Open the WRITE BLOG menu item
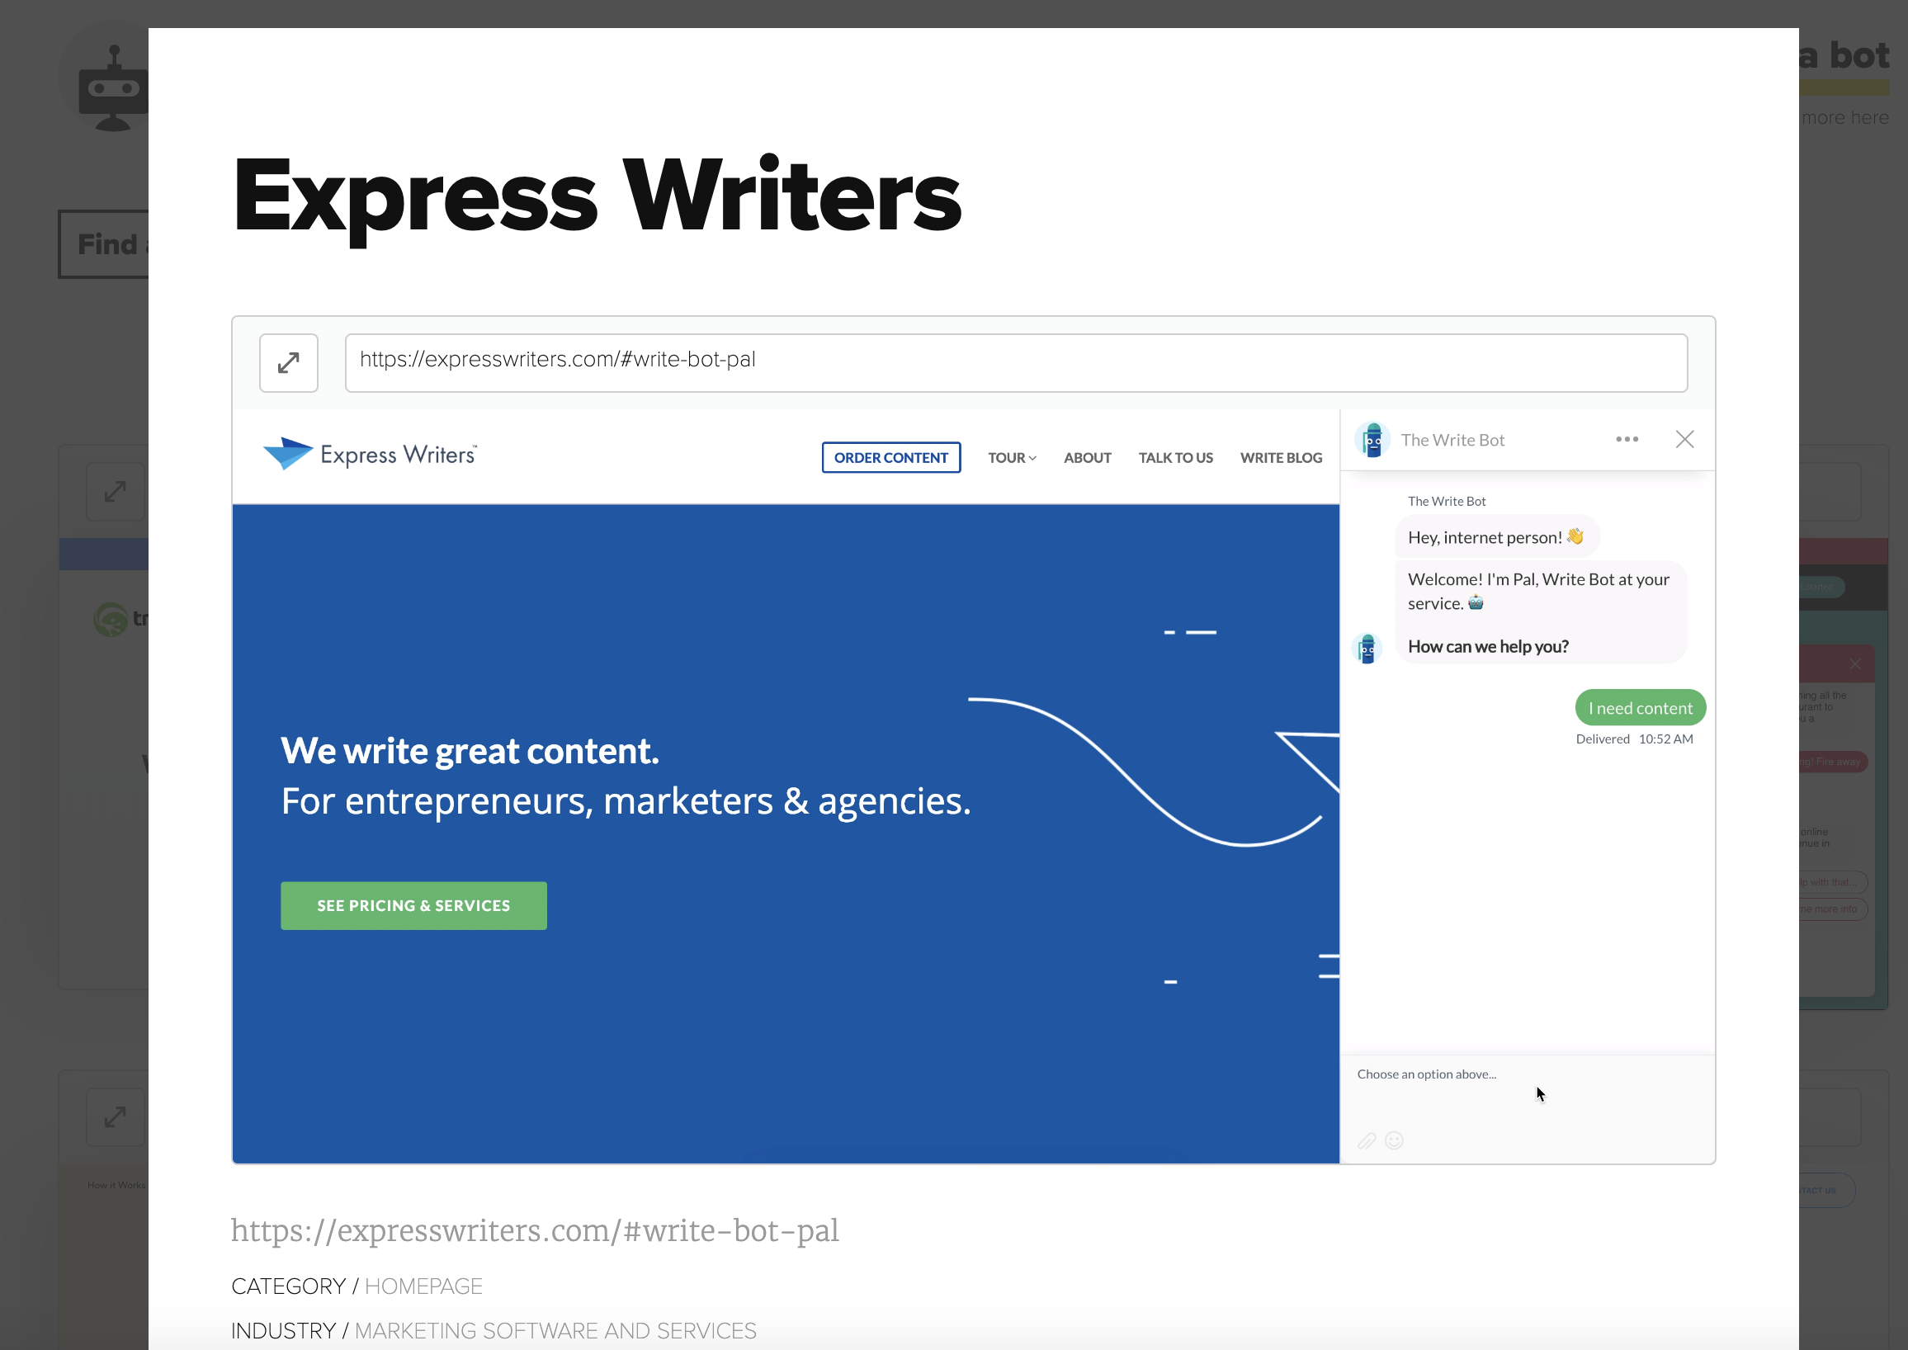This screenshot has width=1908, height=1350. [x=1280, y=458]
